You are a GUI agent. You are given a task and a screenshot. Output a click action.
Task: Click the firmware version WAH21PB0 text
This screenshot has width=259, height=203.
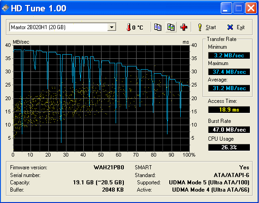pyautogui.click(x=109, y=167)
